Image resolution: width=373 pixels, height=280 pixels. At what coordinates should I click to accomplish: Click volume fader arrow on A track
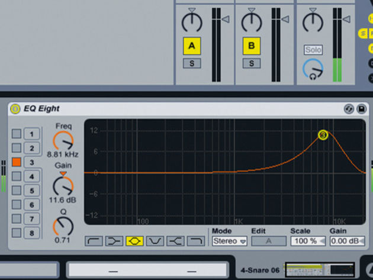click(x=226, y=20)
